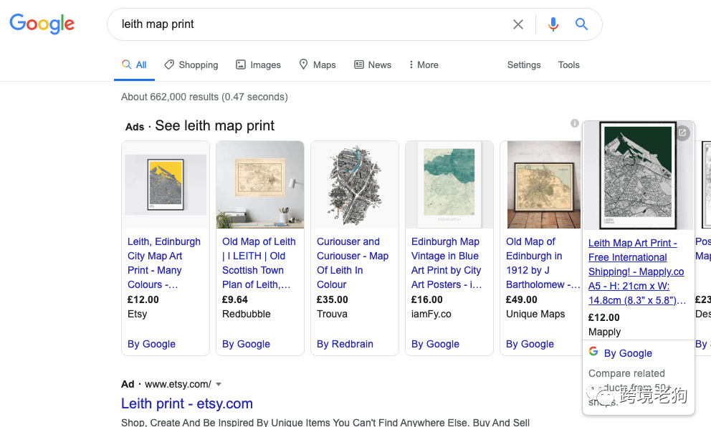Click the Redbubble seller name
Viewport: 711px width, 427px height.
tap(247, 314)
